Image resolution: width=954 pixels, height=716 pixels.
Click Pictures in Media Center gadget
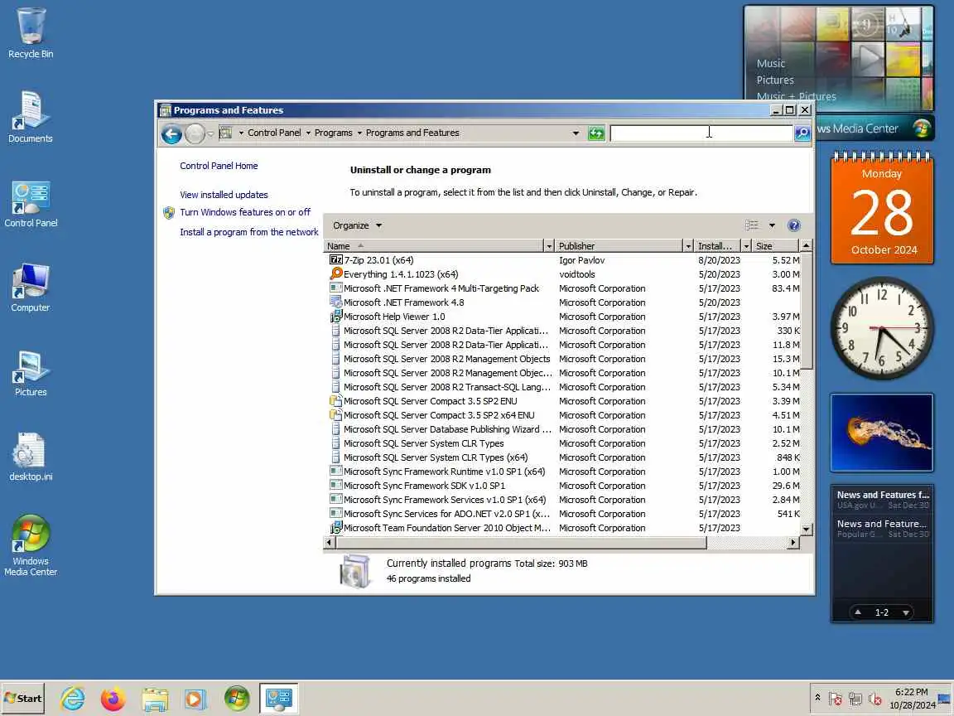pyautogui.click(x=775, y=80)
